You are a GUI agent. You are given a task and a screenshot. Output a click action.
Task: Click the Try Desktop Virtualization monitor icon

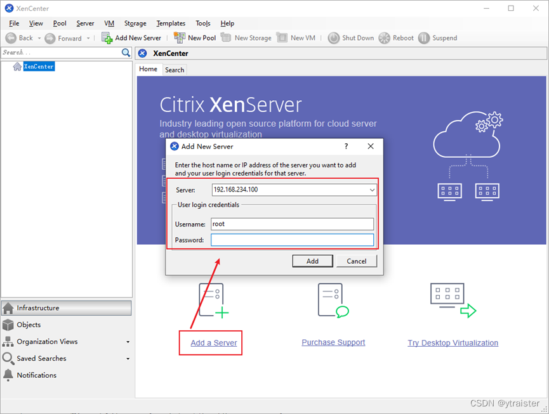[453, 301]
